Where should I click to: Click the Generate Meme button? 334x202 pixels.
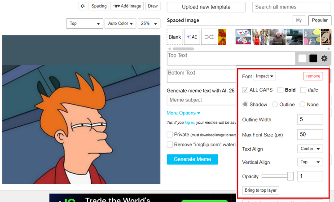click(192, 159)
